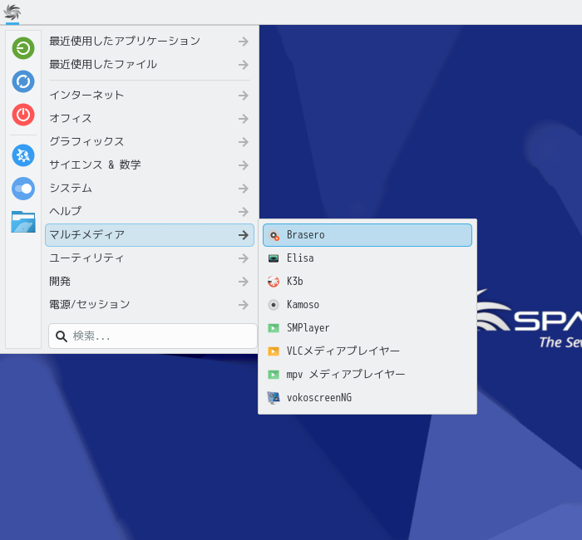Screen dimensions: 582x540
Task: Expand arrow beside 最近使用したファイル
Action: click(x=244, y=65)
